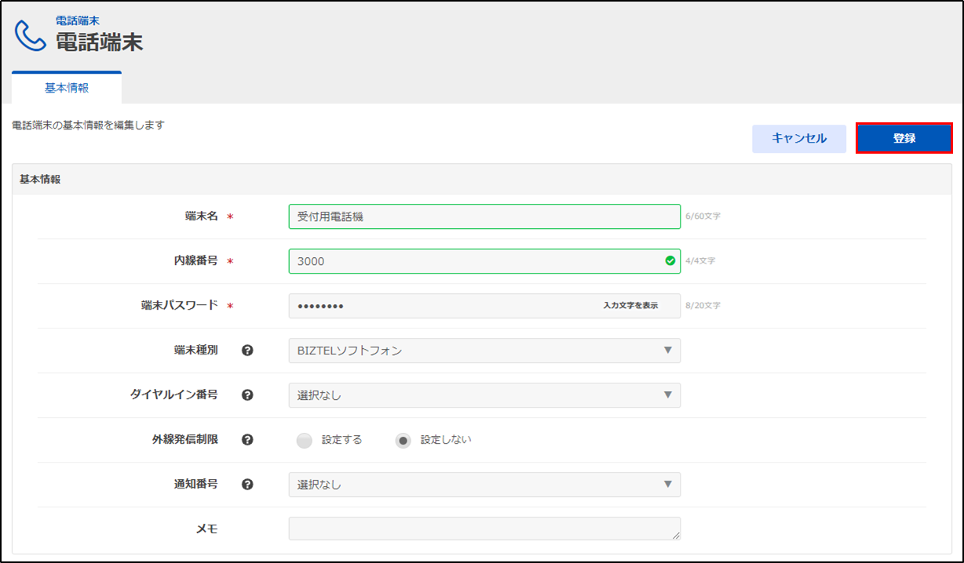Open the 端末種別 dropdown

click(484, 351)
